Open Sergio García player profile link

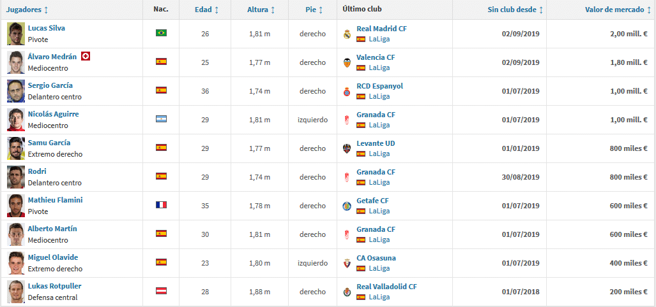[50, 85]
